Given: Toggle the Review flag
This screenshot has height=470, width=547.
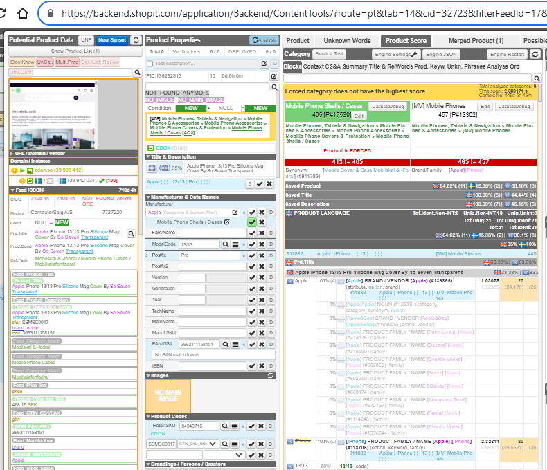Looking at the screenshot, I should [111, 62].
